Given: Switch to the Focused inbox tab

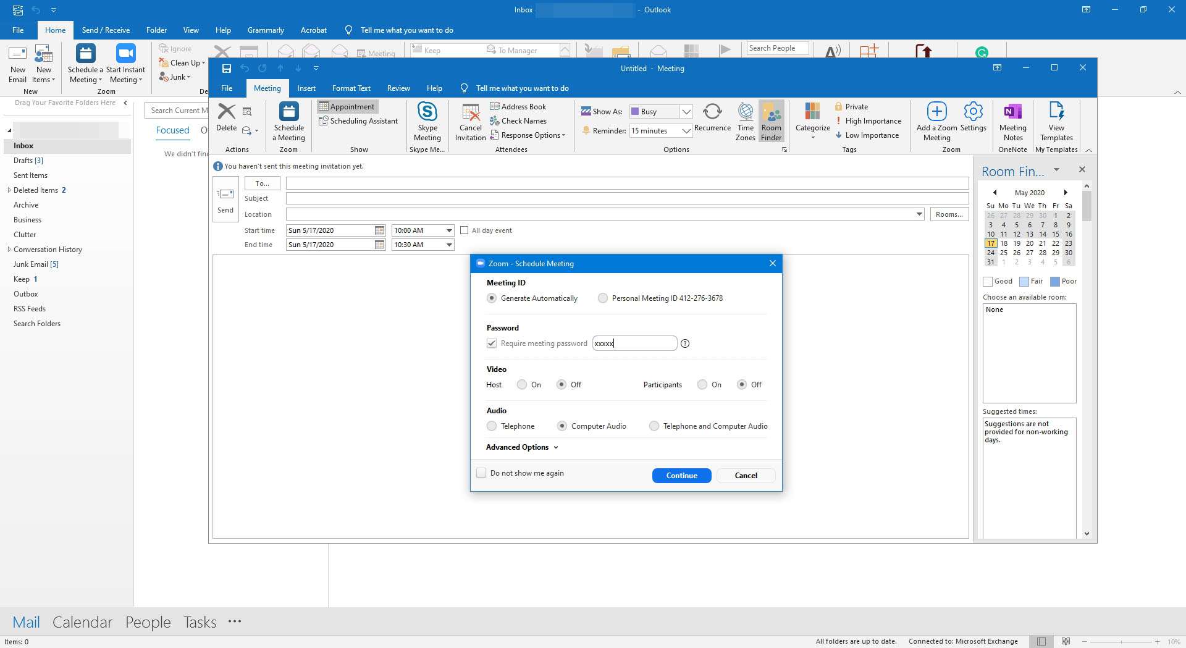Looking at the screenshot, I should (172, 130).
